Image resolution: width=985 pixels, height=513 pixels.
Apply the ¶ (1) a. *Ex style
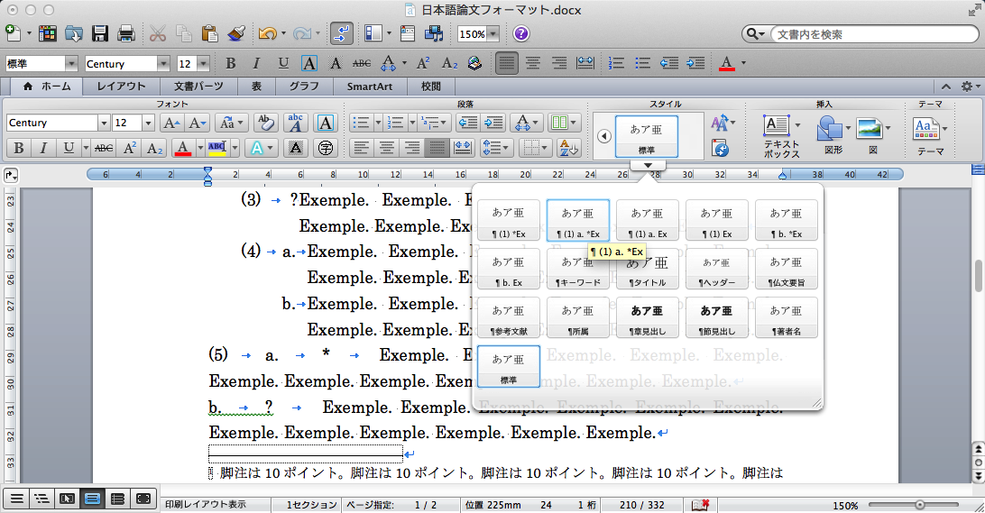[578, 220]
